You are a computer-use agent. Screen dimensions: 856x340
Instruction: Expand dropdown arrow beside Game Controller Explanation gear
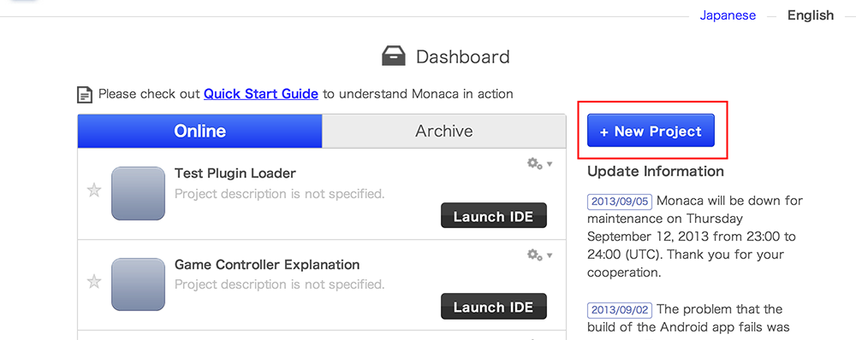[x=550, y=255]
